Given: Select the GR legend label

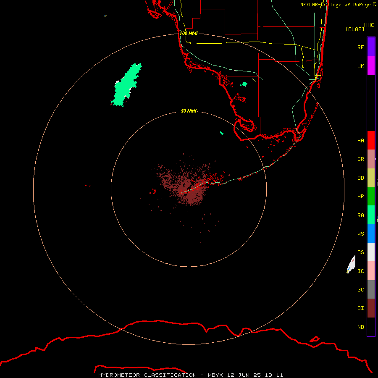Looking at the screenshot, I should [x=360, y=159].
